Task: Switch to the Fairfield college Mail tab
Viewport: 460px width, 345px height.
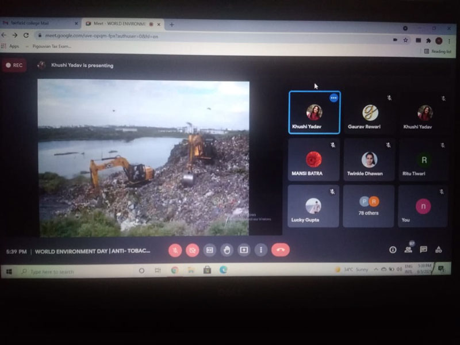Action: 40,23
